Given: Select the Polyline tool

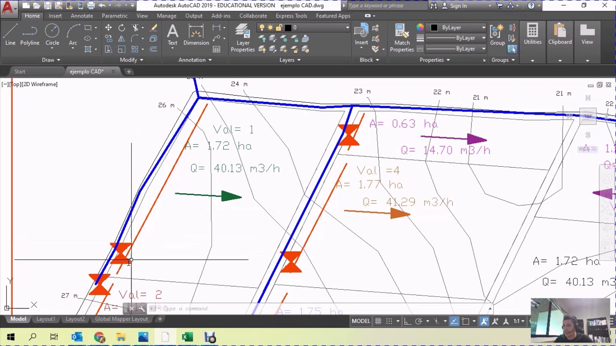Looking at the screenshot, I should [x=29, y=35].
